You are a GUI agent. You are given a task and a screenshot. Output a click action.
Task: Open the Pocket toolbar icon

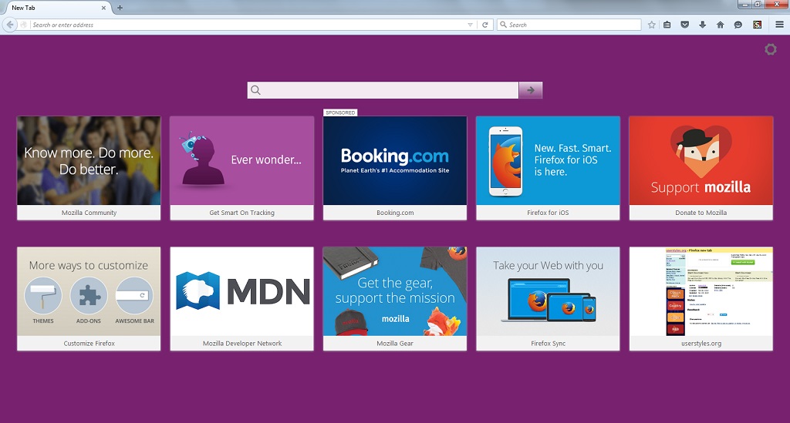coord(685,25)
